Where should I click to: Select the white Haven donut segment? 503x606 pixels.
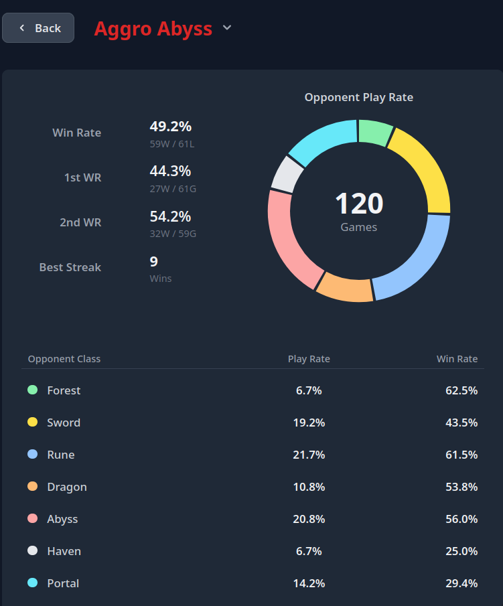286,175
